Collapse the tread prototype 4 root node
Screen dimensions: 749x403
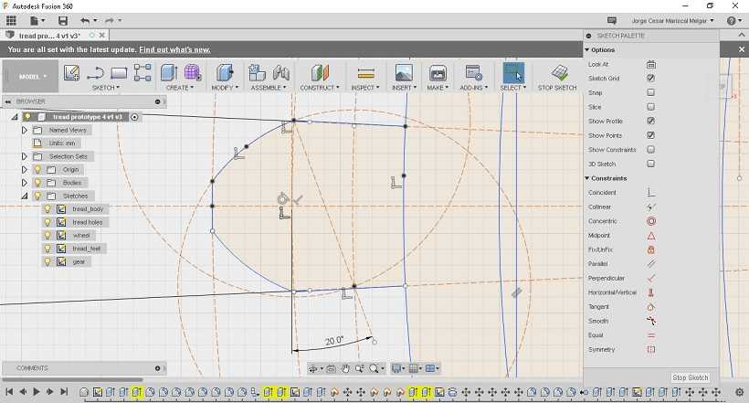click(15, 117)
